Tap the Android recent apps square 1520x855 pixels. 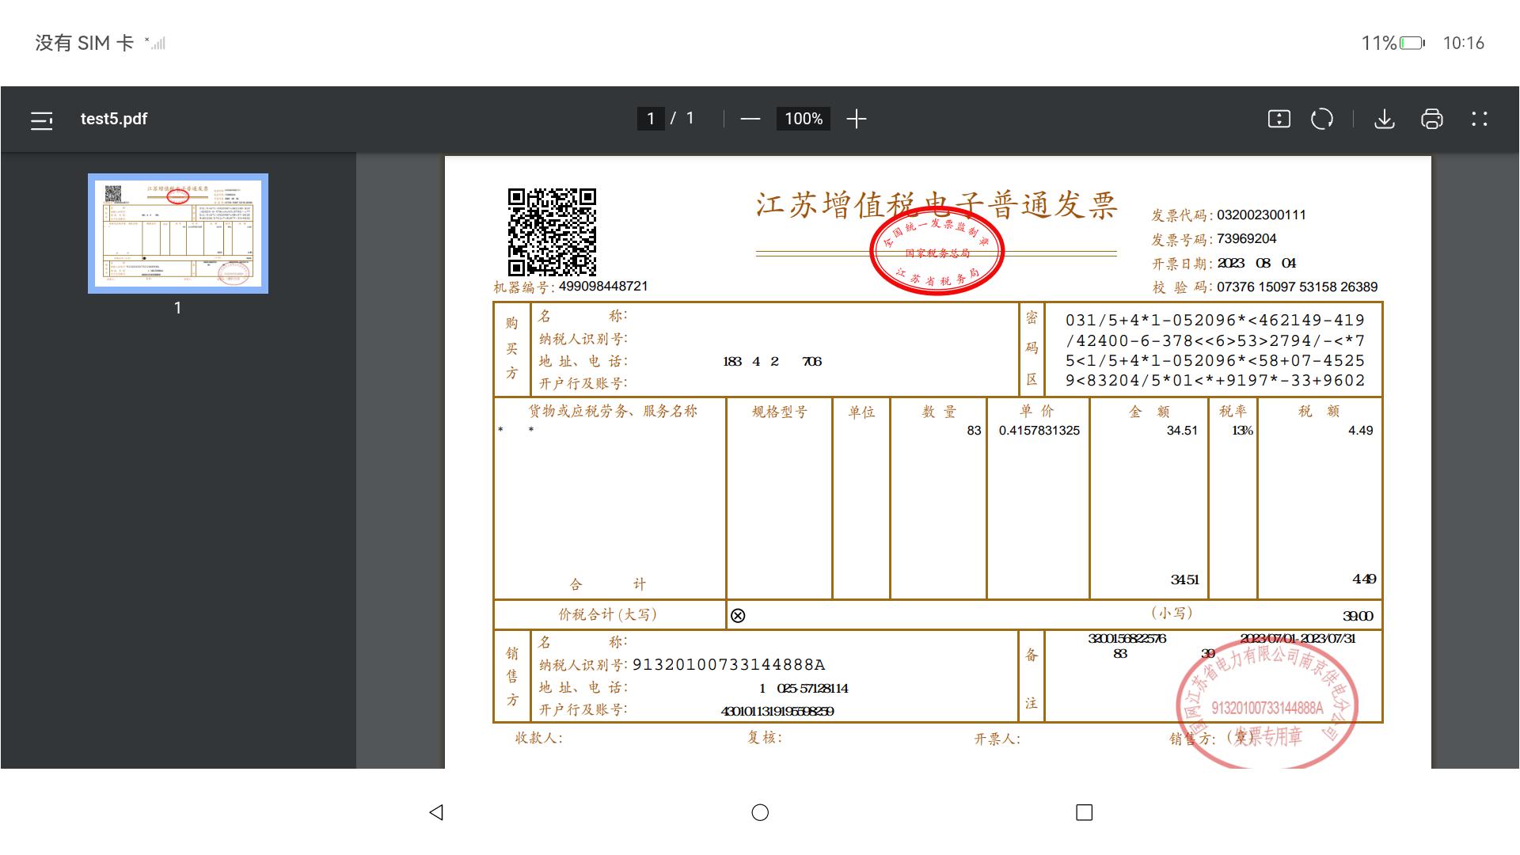point(1085,812)
